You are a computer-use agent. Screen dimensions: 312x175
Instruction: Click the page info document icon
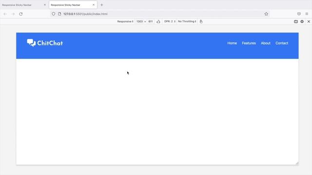click(59, 14)
